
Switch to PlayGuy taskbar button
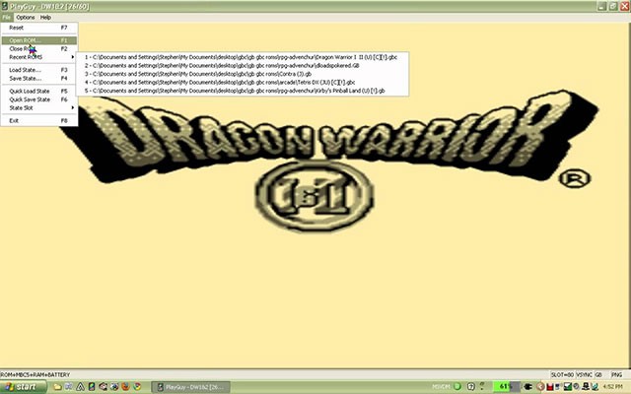(190, 387)
